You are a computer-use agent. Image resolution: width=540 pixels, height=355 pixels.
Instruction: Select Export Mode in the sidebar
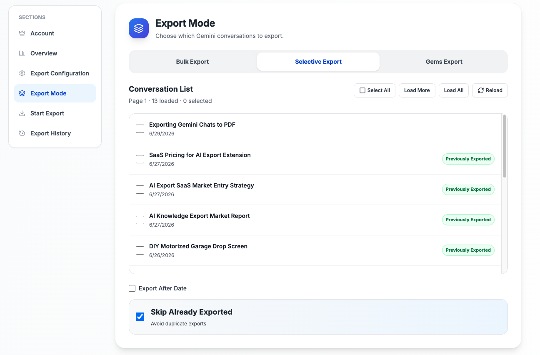click(55, 93)
